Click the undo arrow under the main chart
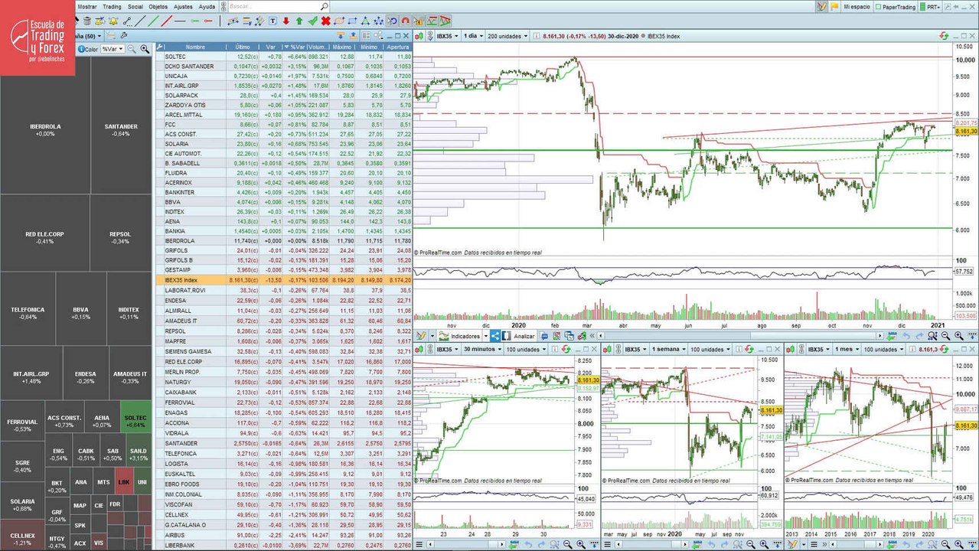979x551 pixels. (906, 335)
